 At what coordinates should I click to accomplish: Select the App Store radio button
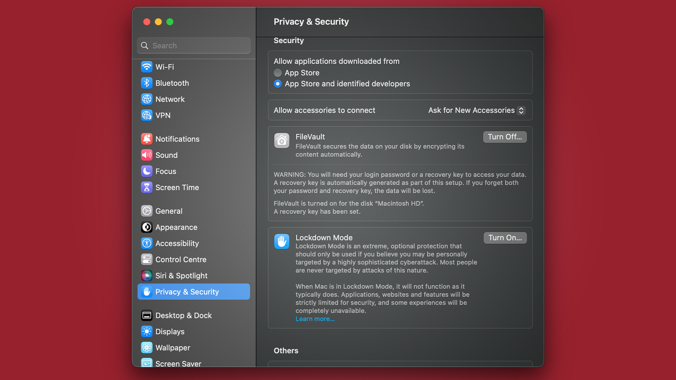278,73
